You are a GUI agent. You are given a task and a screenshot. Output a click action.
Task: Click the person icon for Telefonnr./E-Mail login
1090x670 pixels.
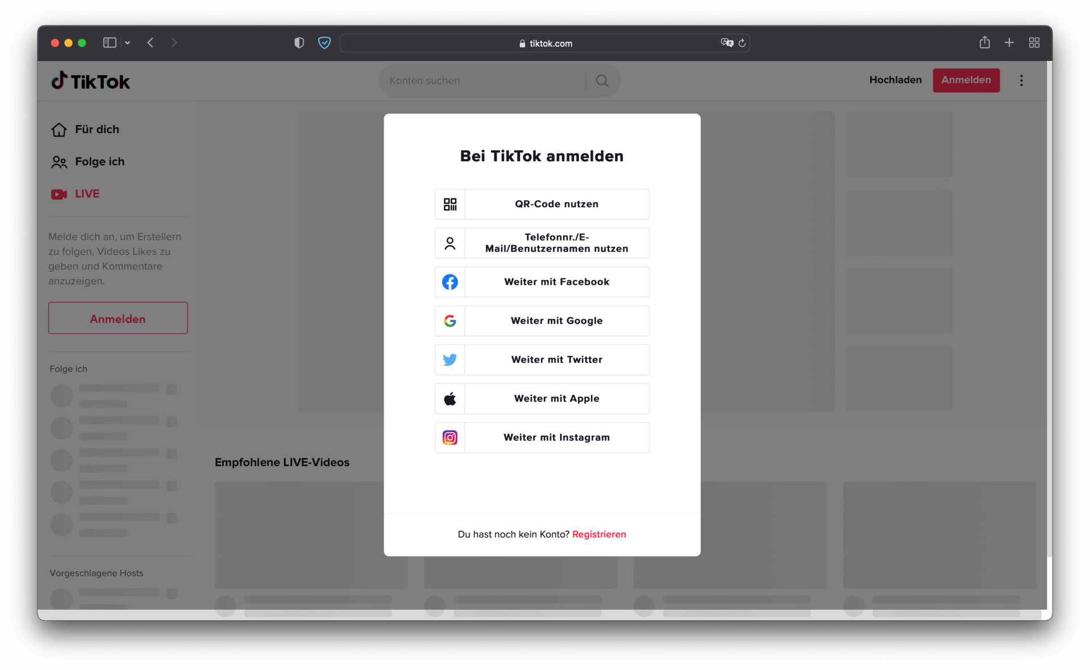pos(450,243)
